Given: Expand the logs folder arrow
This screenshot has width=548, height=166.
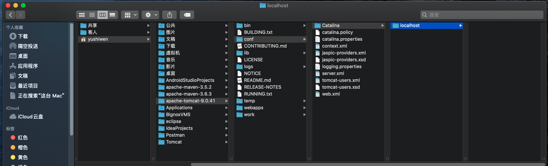Looking at the screenshot, I should click(304, 67).
